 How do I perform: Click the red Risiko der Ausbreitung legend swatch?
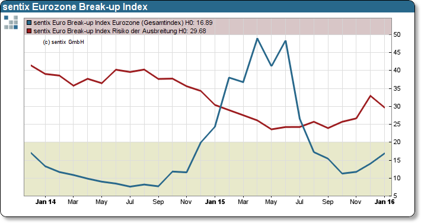pyautogui.click(x=29, y=31)
